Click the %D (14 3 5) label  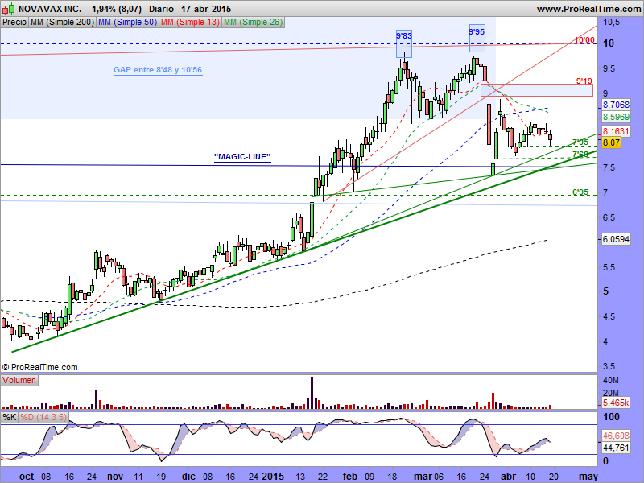(x=43, y=417)
